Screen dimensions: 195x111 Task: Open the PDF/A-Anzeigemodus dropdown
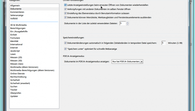[127, 62]
